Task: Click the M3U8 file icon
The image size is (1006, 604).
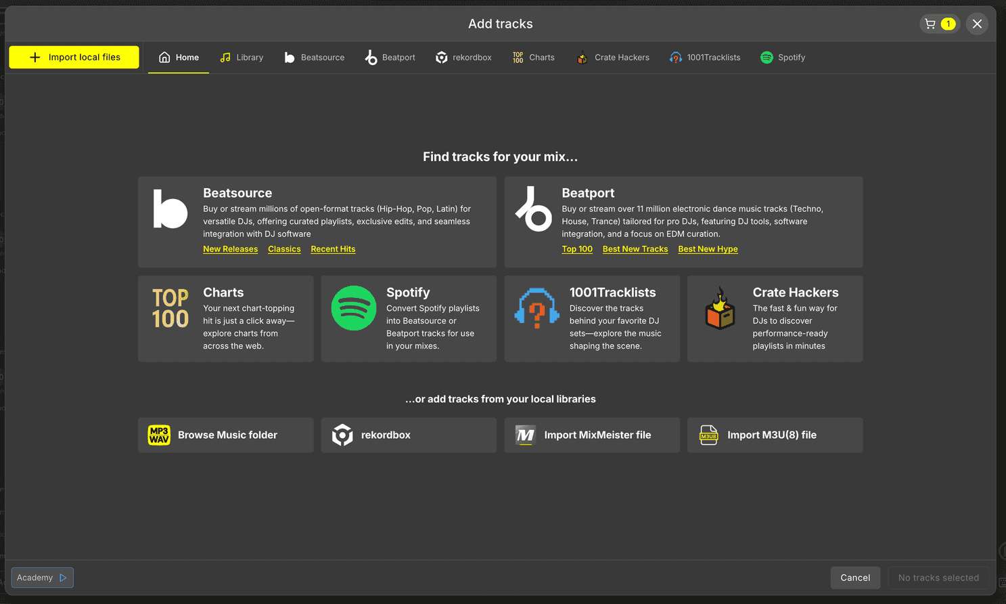Action: [x=708, y=435]
